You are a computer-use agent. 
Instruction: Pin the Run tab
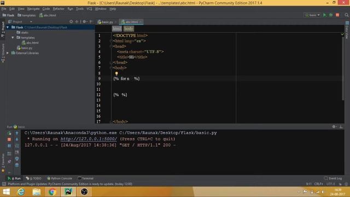click(x=9, y=161)
